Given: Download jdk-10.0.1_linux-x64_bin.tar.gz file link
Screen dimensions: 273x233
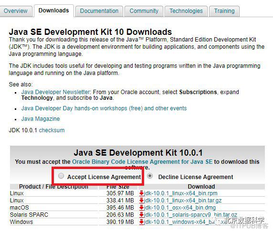Looking at the screenshot, I should point(183,200).
